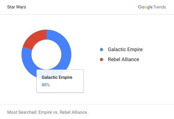Open the colorful Google wordmark

[145, 7]
